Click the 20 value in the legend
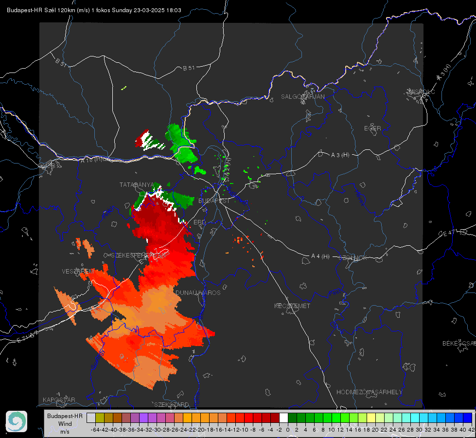 tap(375, 430)
